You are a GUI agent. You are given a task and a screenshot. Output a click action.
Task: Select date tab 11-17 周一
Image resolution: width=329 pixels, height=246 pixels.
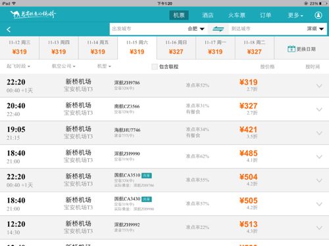coord(215,48)
